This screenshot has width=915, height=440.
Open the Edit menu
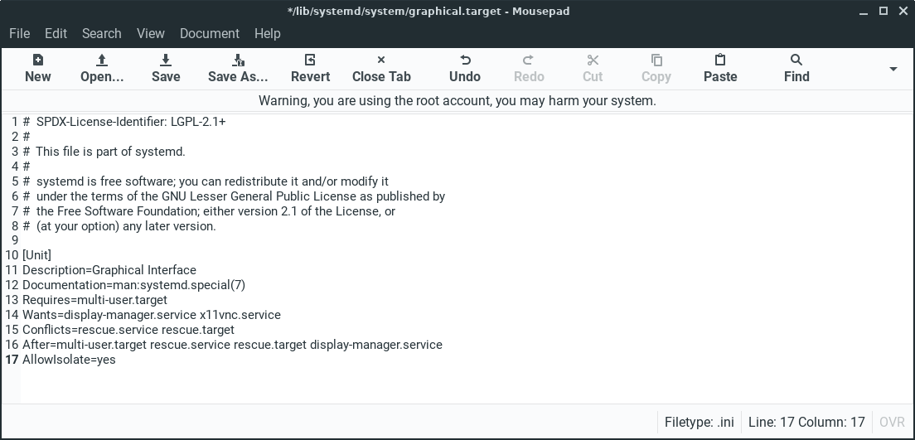56,33
